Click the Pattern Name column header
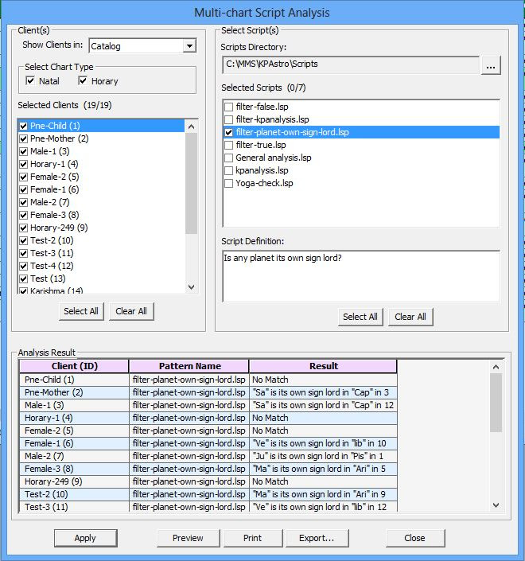Screen dimensions: 525x561 (189, 366)
